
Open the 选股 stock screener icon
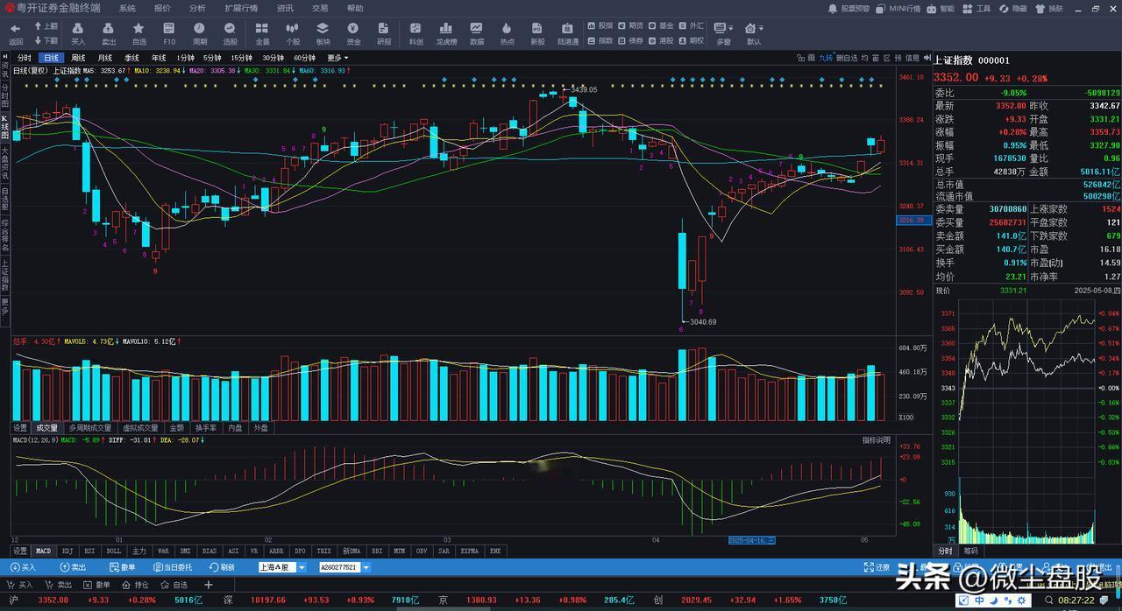click(x=231, y=29)
